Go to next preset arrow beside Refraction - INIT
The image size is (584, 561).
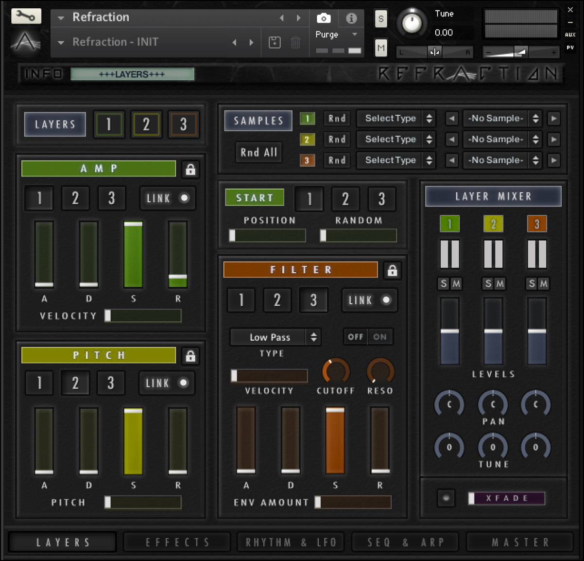(x=251, y=42)
